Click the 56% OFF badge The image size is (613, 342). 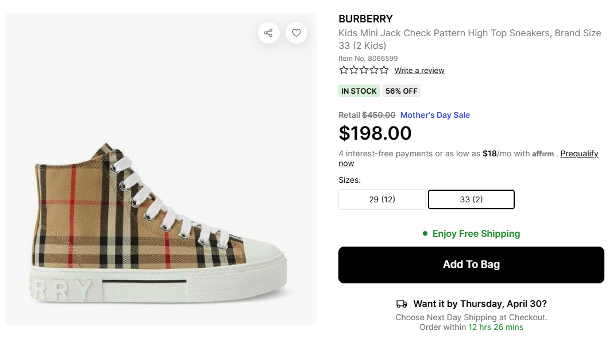click(x=402, y=91)
